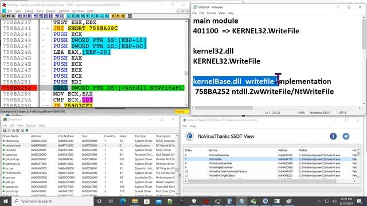367x206 pixels.
Task: Restart program rewind icon in OllyDbg
Action: click(8, 16)
